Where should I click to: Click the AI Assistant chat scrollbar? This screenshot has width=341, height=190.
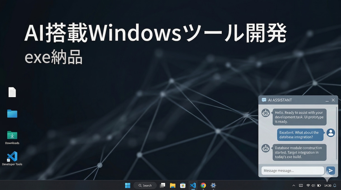click(337, 133)
